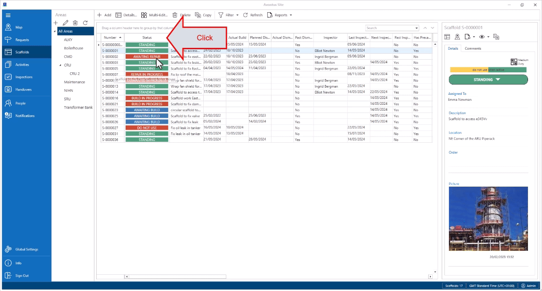Collapse the All Areas tree node
The image size is (542, 291).
click(x=55, y=31)
